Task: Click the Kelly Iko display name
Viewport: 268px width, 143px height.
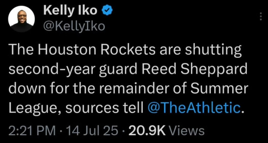Action: click(70, 10)
